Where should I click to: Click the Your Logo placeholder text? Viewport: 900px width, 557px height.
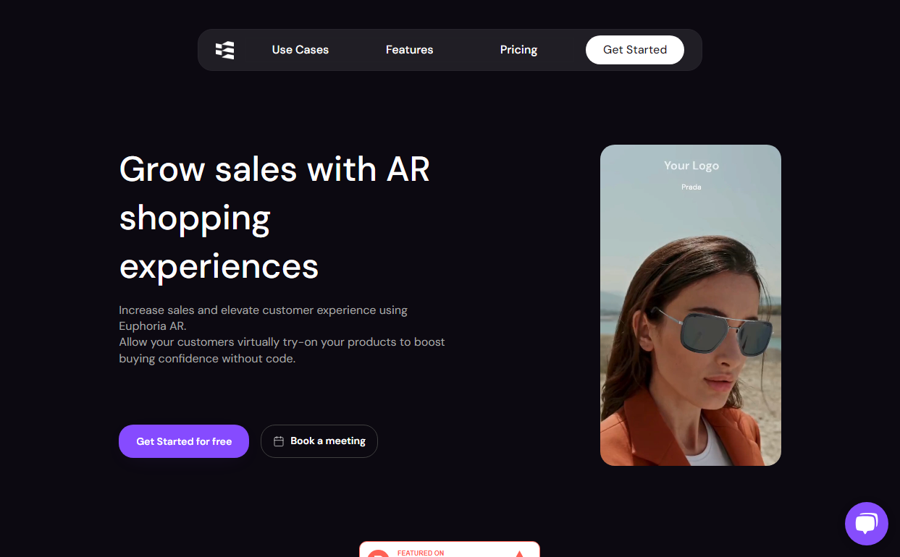[691, 165]
